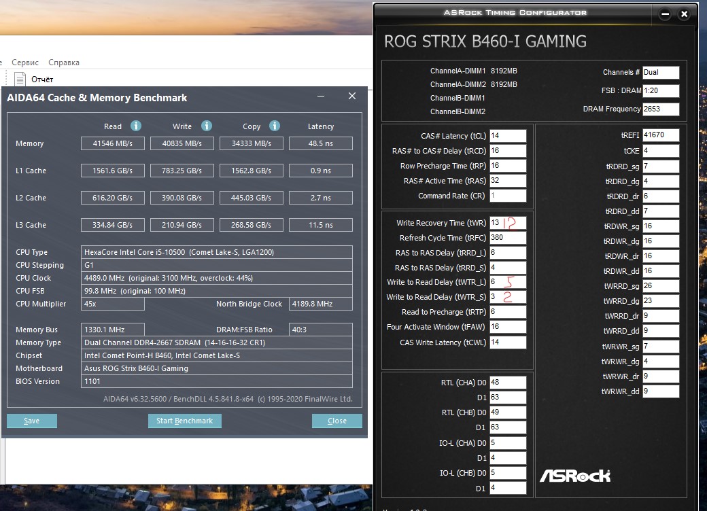Click the tWTR_L value field

[508, 281]
